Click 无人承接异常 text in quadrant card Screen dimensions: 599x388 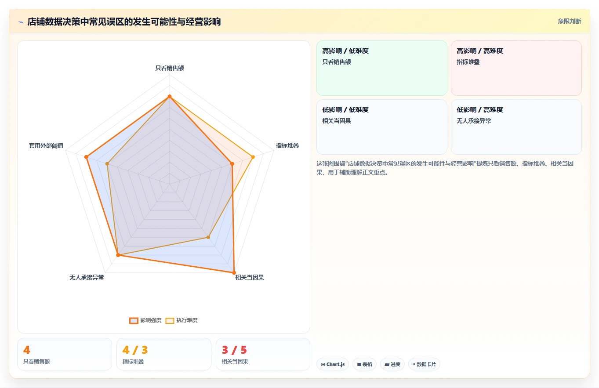[474, 121]
